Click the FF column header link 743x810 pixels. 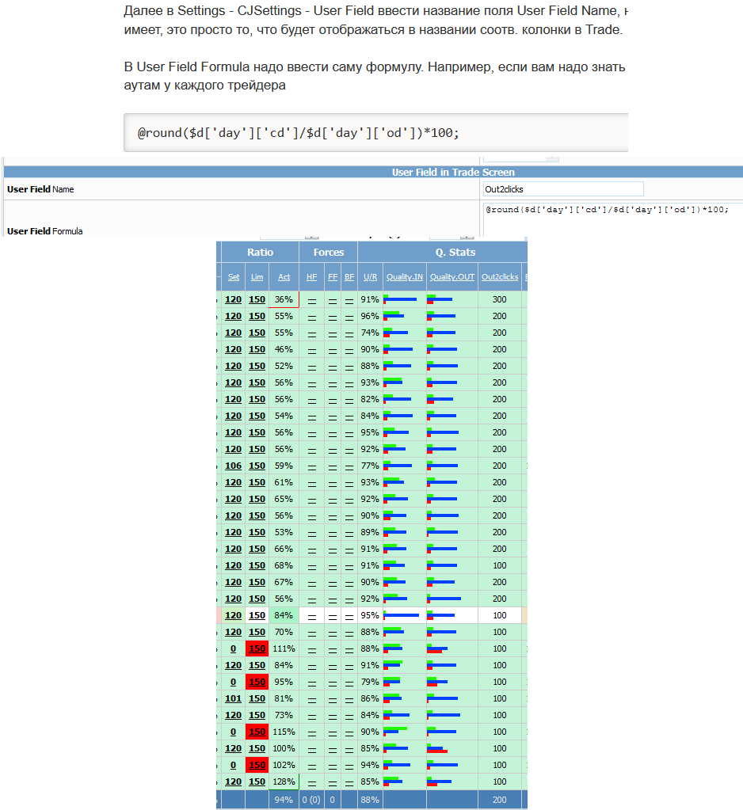(333, 277)
